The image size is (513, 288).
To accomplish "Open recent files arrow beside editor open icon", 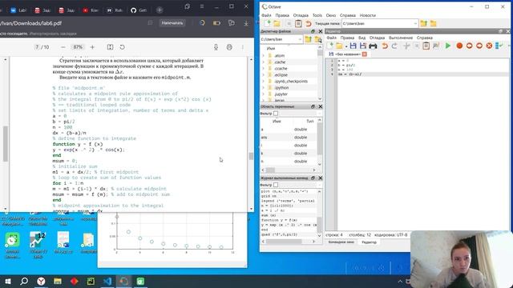I will (x=345, y=46).
